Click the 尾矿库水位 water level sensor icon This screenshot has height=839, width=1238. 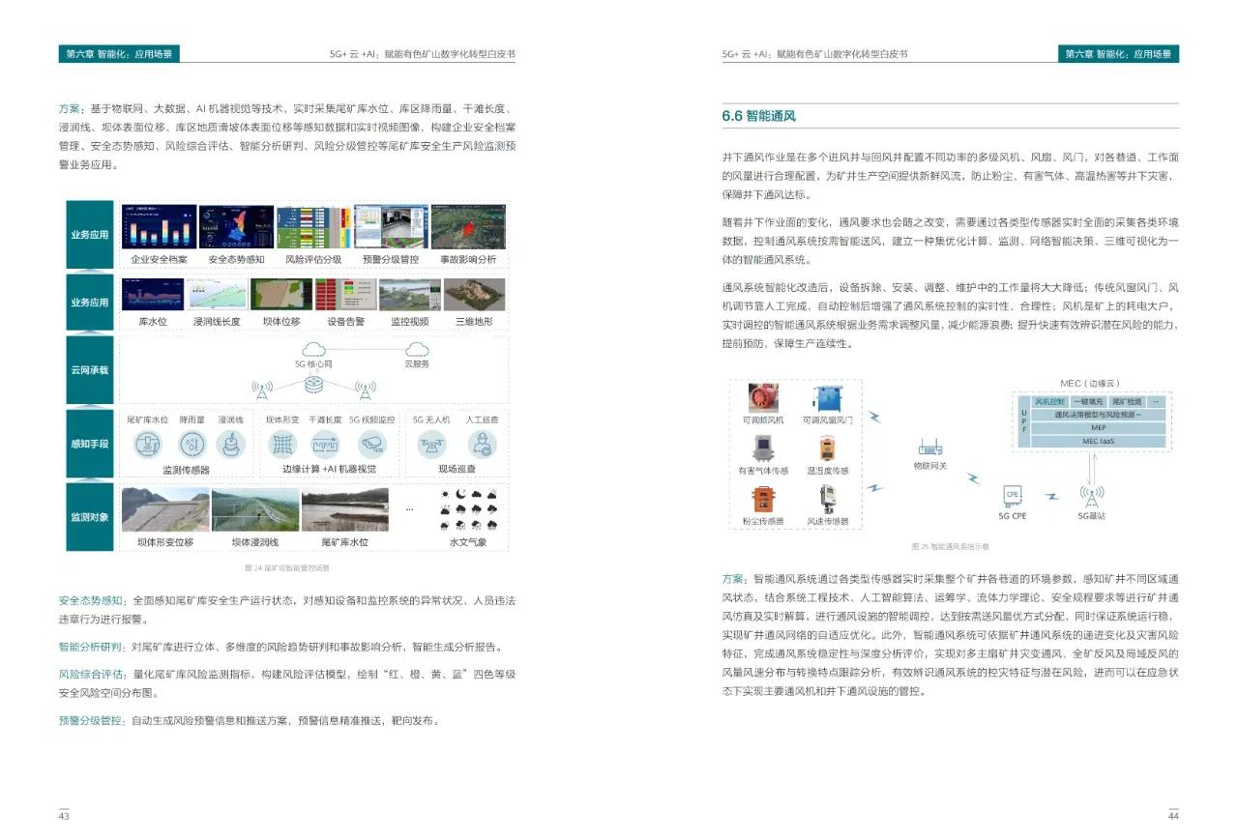click(148, 444)
